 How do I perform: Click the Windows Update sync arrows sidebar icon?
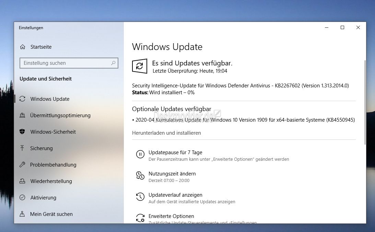pyautogui.click(x=22, y=99)
